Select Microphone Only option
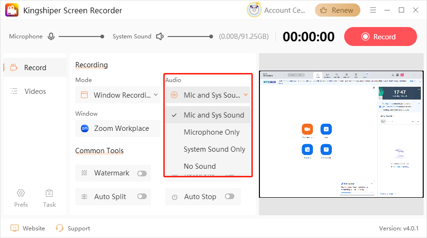This screenshot has width=427, height=238. coord(208,132)
